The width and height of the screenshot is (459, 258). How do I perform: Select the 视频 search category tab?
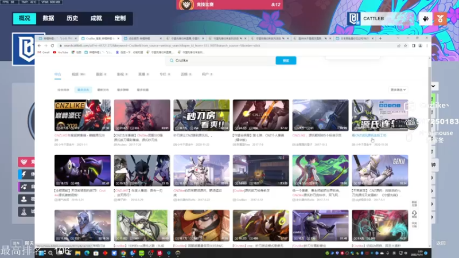click(78, 75)
